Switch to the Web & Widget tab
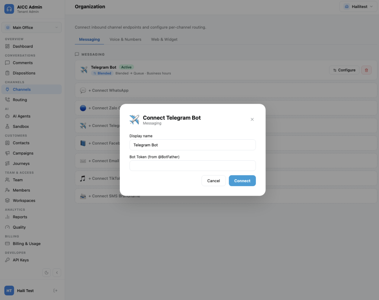This screenshot has width=379, height=300. coord(164,39)
